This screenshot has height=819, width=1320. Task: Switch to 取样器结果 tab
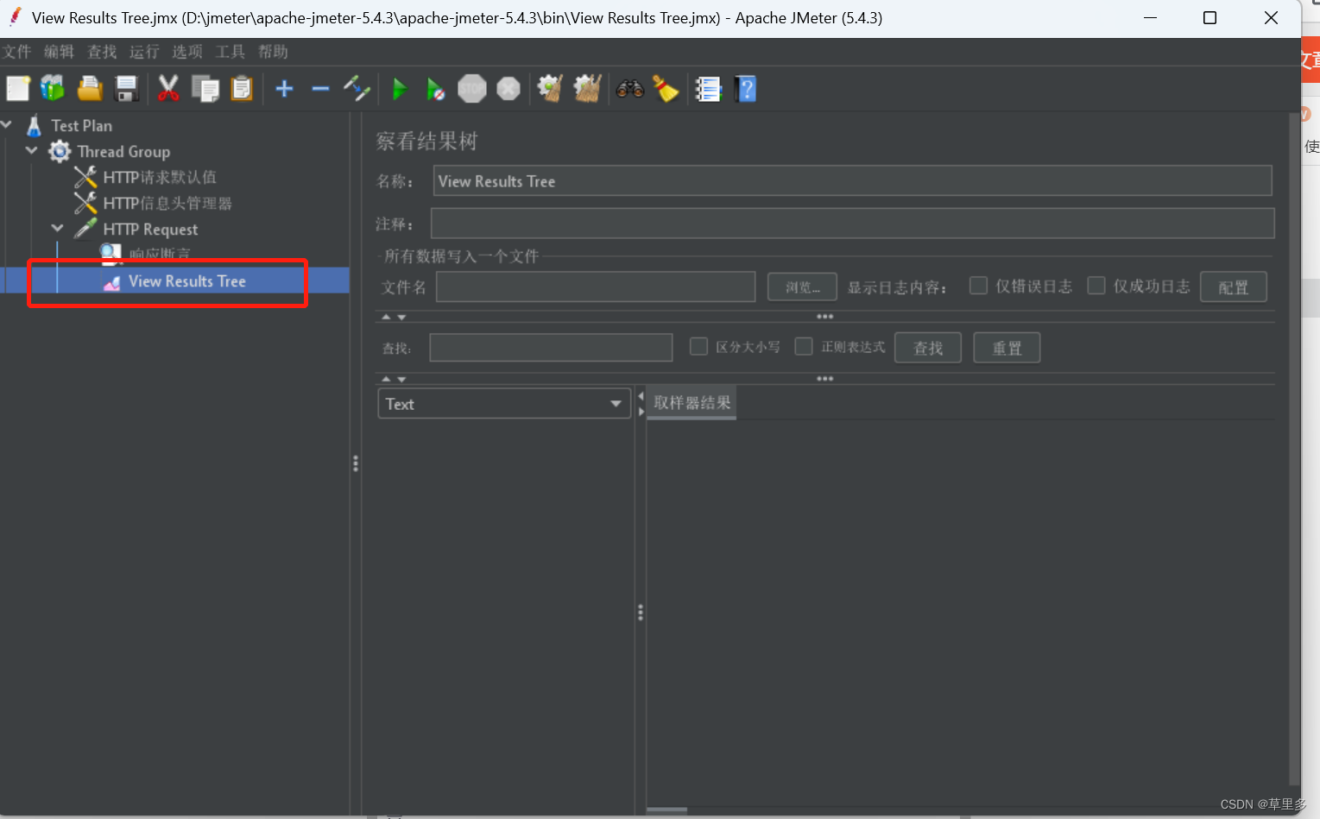(x=692, y=403)
